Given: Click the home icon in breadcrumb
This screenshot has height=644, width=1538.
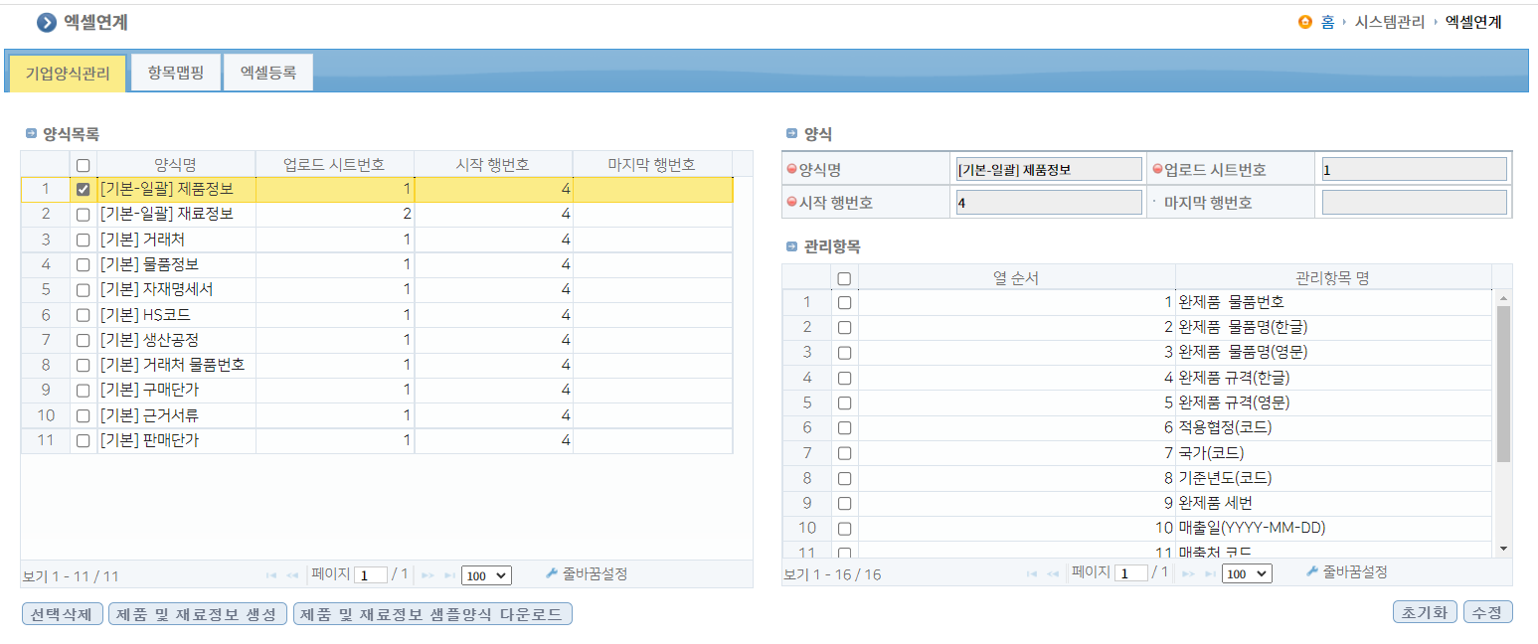Looking at the screenshot, I should pos(1305,22).
